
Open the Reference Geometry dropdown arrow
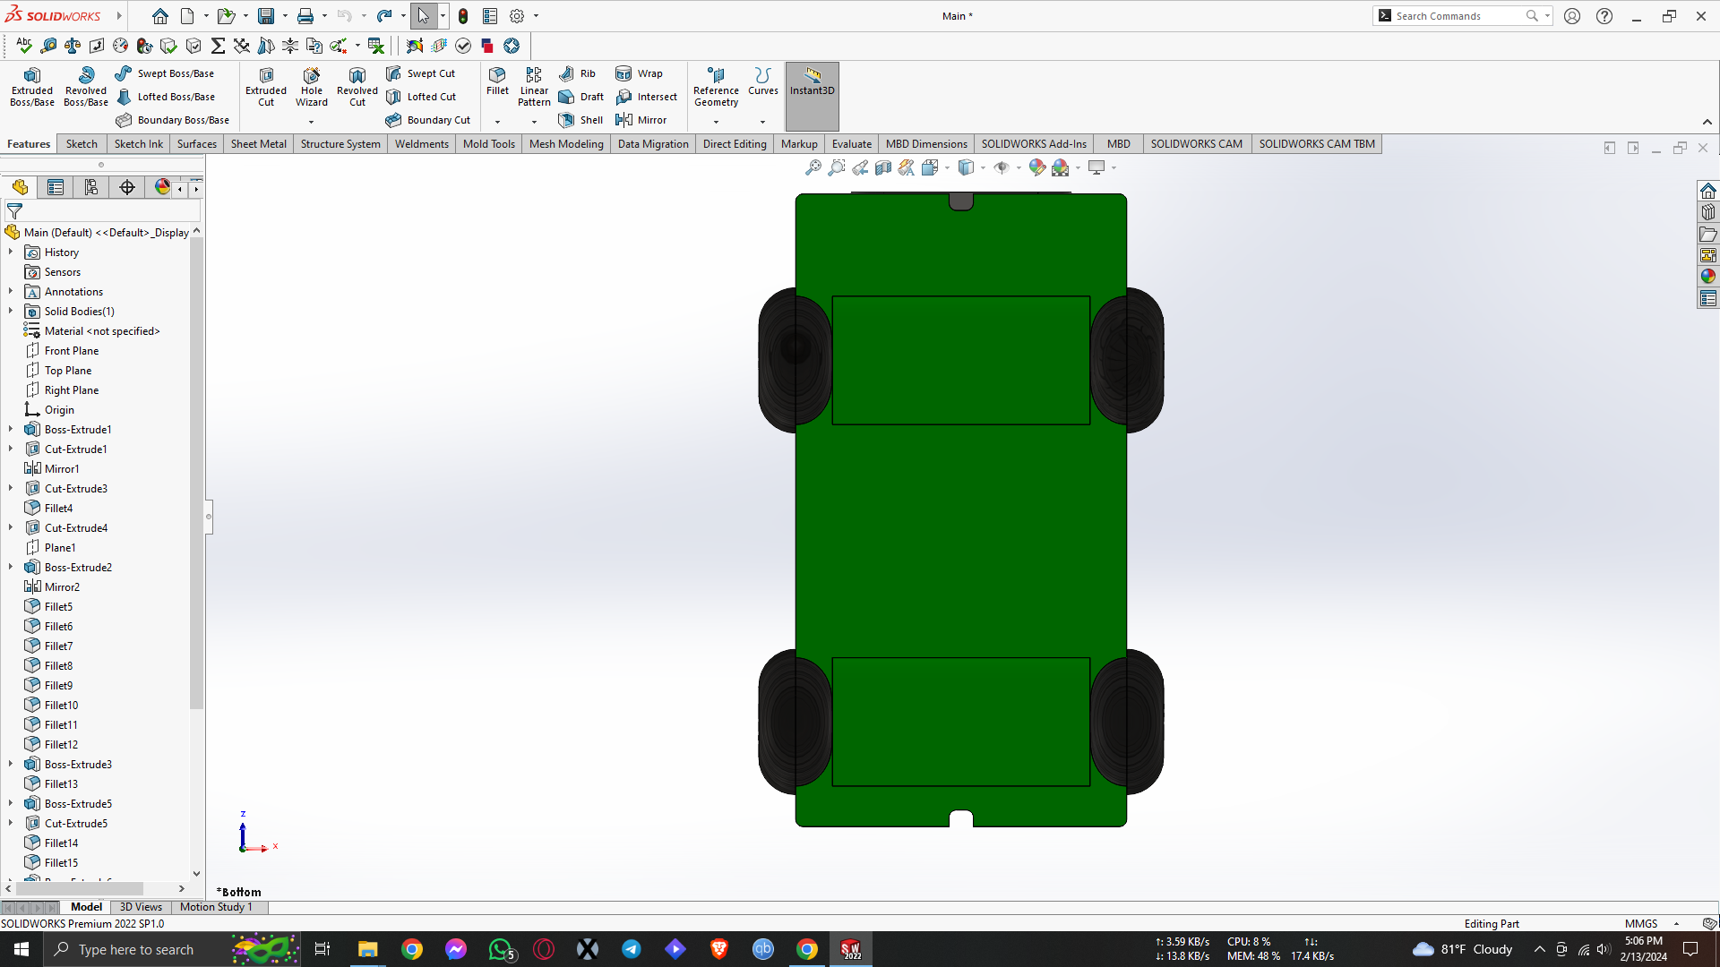[716, 122]
